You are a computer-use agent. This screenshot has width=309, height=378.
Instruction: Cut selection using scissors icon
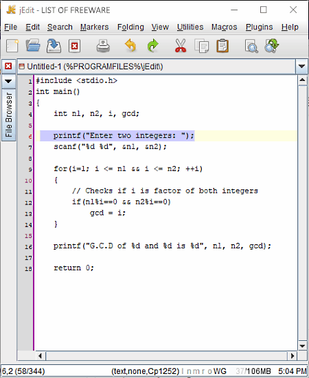[x=181, y=45]
